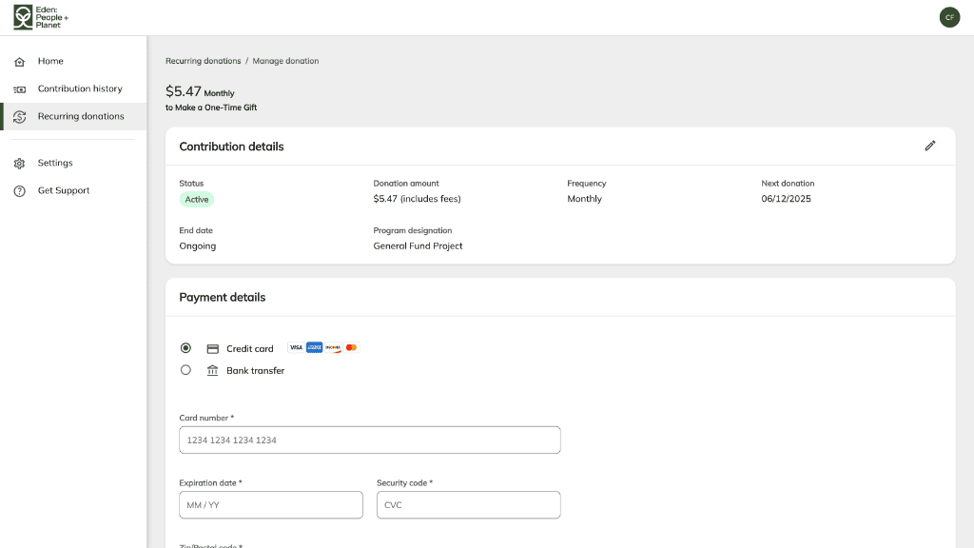Viewport: 974px width, 548px height.
Task: Click the bank building icon
Action: (x=212, y=371)
